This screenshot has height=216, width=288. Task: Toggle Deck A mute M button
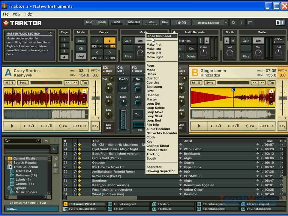pos(7,83)
